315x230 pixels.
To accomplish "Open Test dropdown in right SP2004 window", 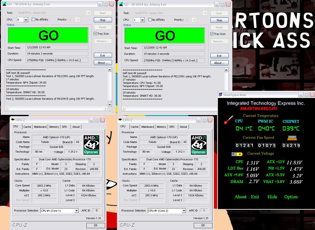I will coord(205,13).
